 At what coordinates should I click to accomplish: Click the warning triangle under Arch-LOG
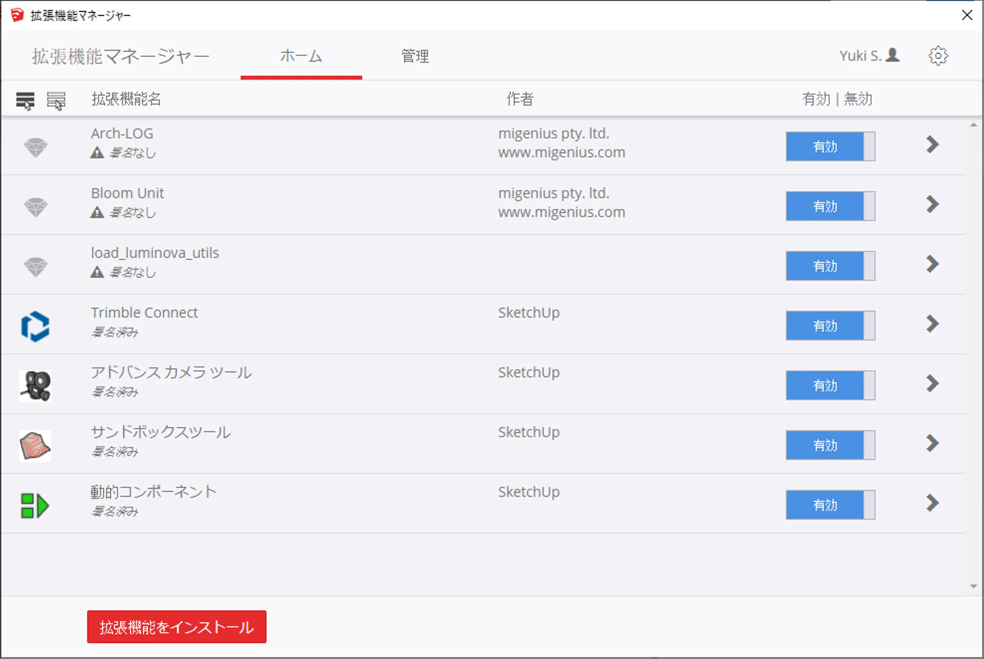97,153
